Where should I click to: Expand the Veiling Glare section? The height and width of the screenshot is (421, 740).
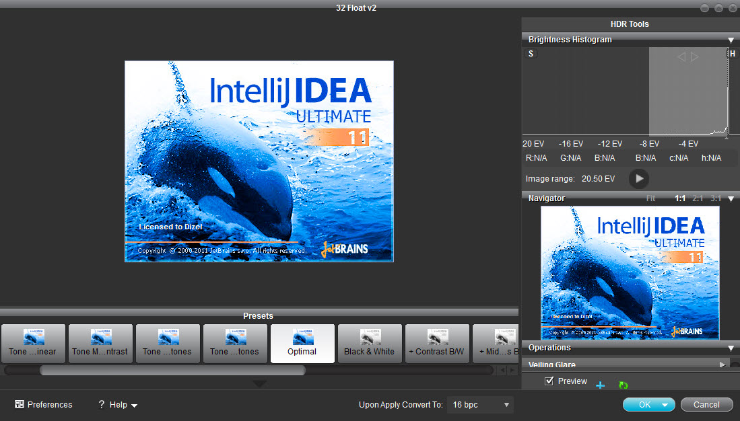[722, 365]
